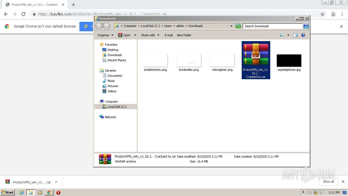Click the E-mail toolbar button
348x196 pixels.
point(169,35)
